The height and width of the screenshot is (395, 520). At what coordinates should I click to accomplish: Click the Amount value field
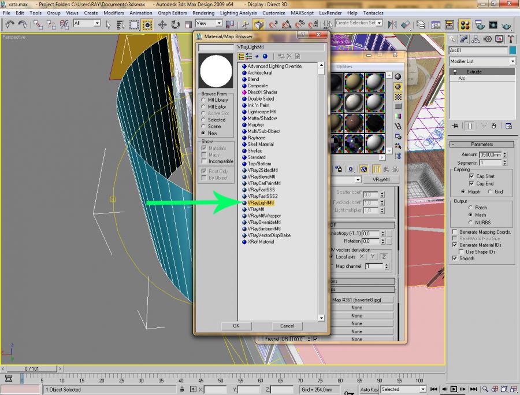[491, 154]
